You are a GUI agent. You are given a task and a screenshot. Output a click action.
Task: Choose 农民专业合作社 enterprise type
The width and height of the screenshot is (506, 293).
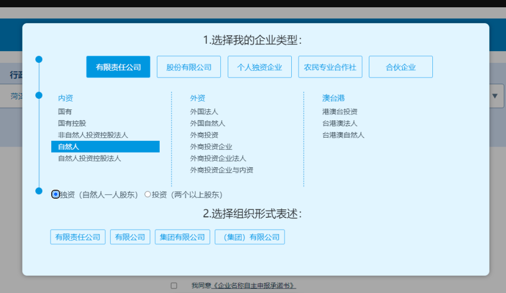tap(330, 67)
